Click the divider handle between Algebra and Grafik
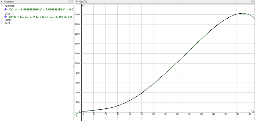The height and width of the screenshot is (121, 255). (x=74, y=66)
